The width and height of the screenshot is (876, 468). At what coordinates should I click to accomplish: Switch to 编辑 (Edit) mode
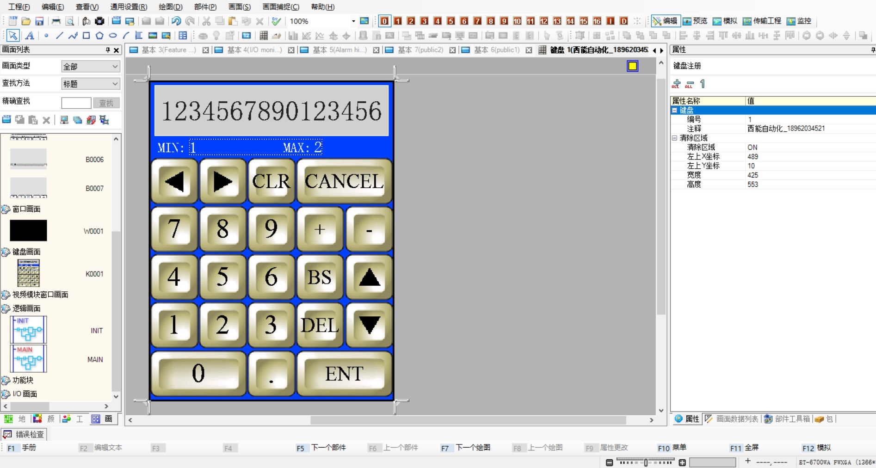[665, 21]
